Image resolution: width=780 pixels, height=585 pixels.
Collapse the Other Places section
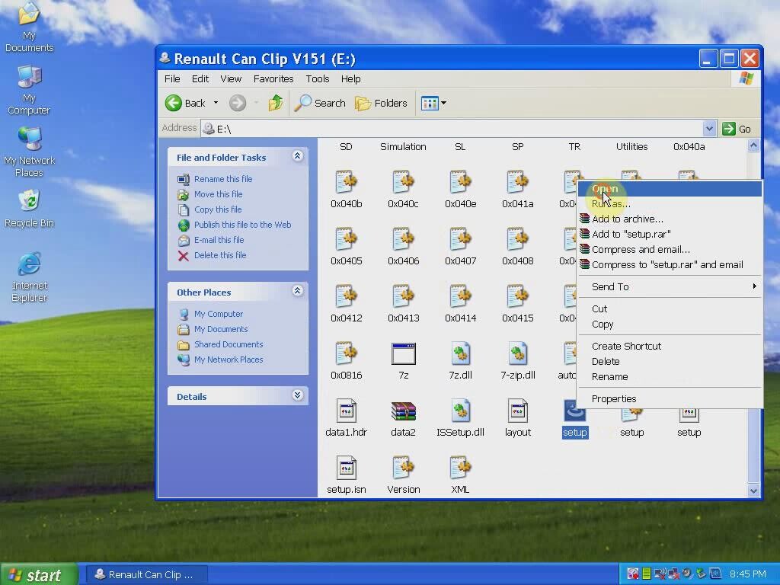coord(298,291)
